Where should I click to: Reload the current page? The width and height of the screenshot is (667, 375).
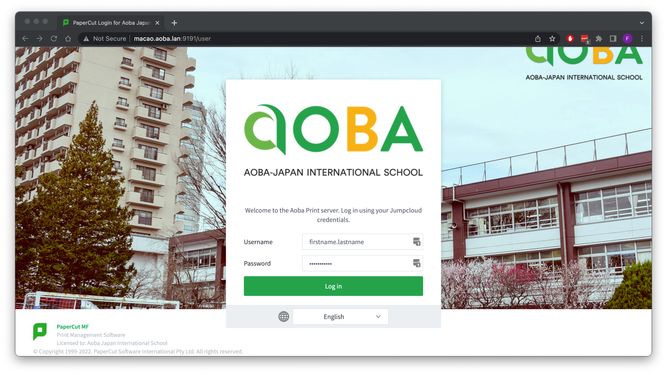point(54,39)
